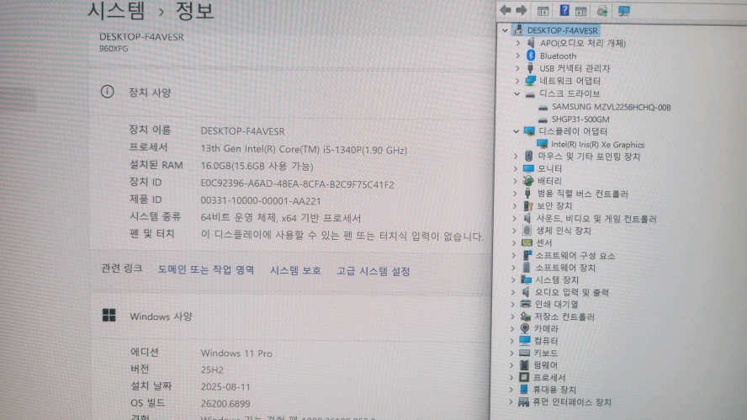The width and height of the screenshot is (747, 420).
Task: Select the 보안 장치 category icon
Action: pyautogui.click(x=527, y=205)
